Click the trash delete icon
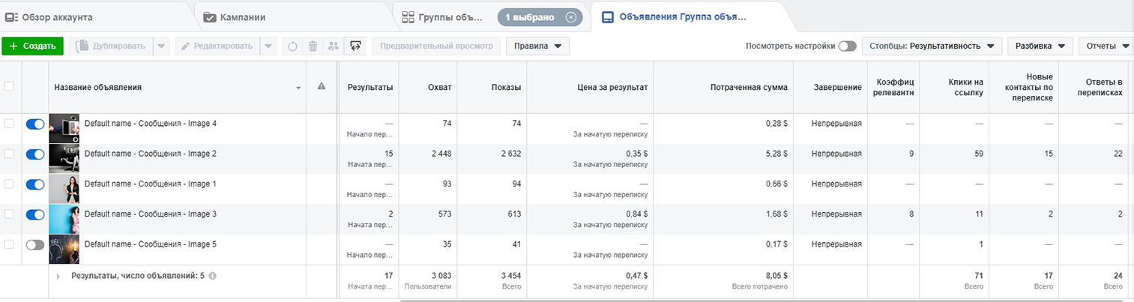This screenshot has height=302, width=1134. (x=313, y=46)
